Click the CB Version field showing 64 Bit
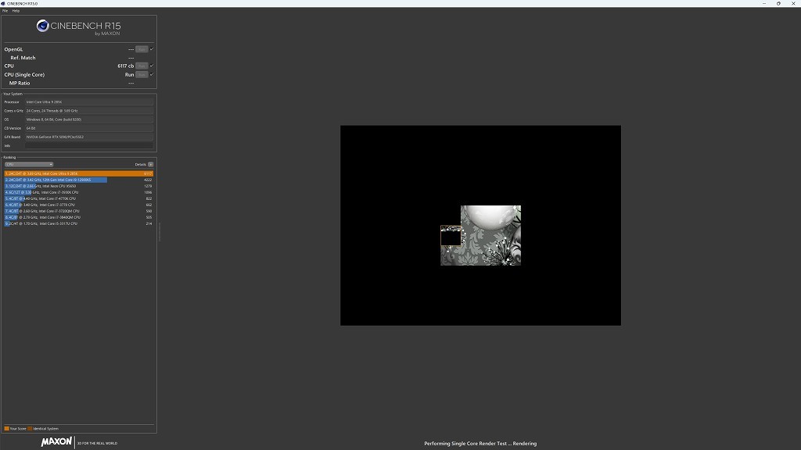 coord(89,128)
